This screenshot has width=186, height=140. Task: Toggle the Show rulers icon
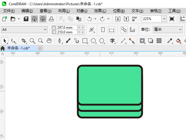click(x=183, y=19)
